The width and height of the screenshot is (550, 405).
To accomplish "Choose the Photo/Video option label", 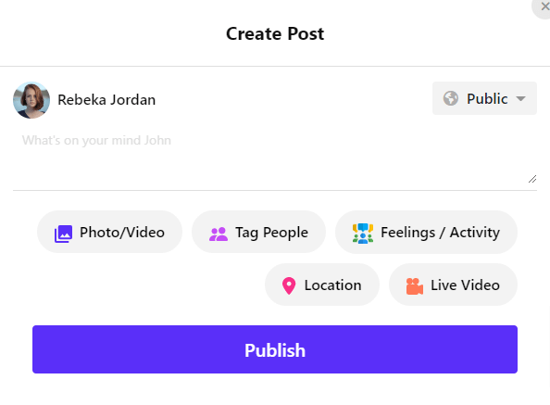I will pyautogui.click(x=122, y=233).
